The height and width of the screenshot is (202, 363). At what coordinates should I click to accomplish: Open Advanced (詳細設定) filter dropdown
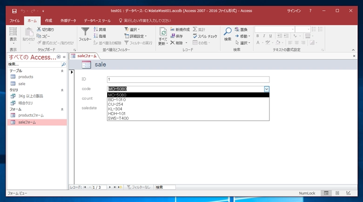click(135, 36)
